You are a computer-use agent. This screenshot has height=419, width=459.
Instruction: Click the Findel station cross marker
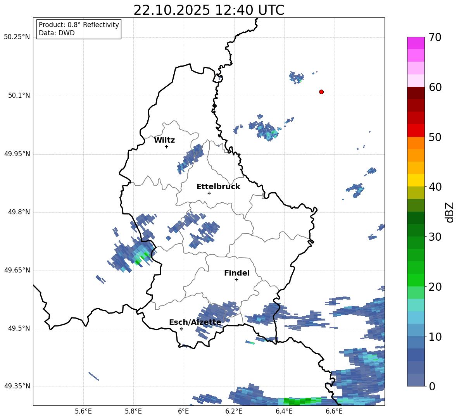click(x=236, y=280)
